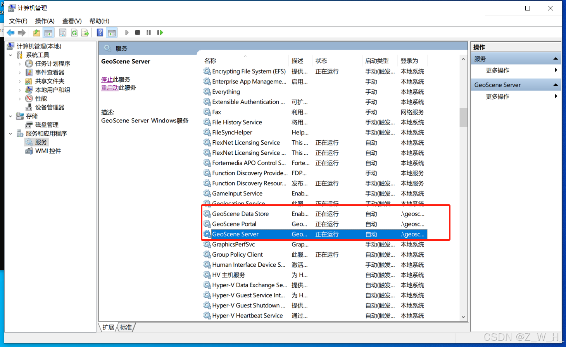Sort by the 状态 column header
The width and height of the screenshot is (566, 347).
337,60
